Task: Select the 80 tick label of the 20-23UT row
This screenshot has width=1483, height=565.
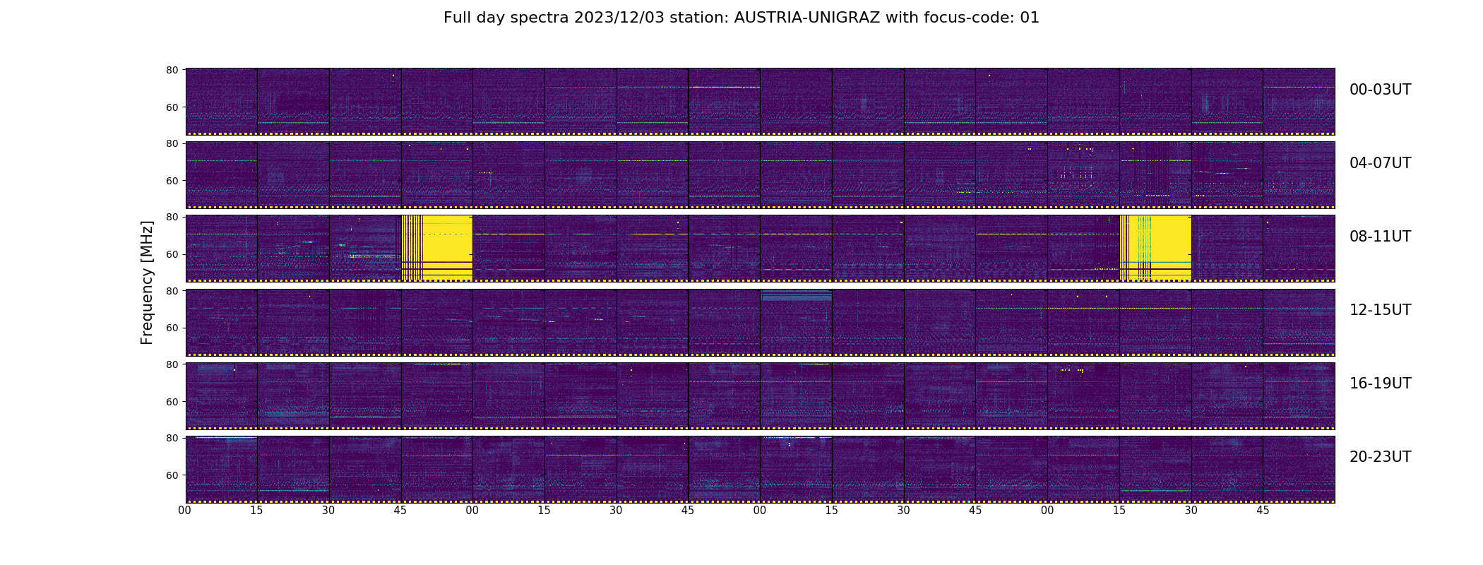Action: coord(172,438)
